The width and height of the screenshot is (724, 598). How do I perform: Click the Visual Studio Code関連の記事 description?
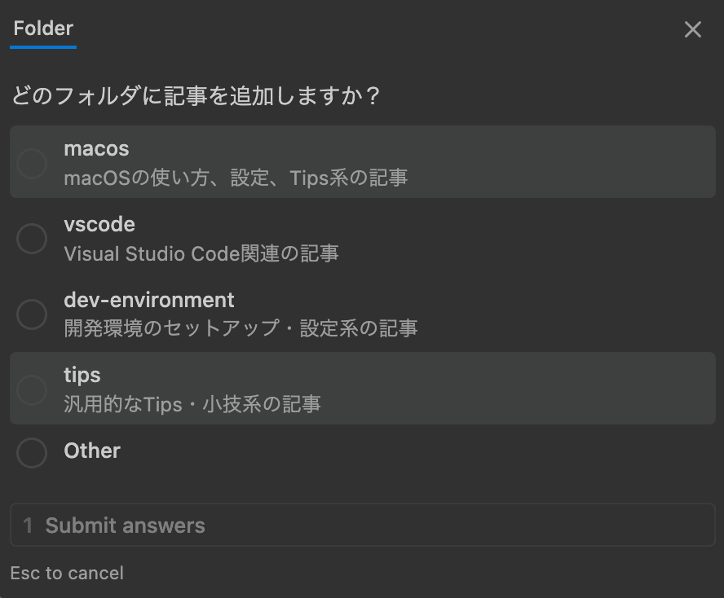[x=188, y=253]
